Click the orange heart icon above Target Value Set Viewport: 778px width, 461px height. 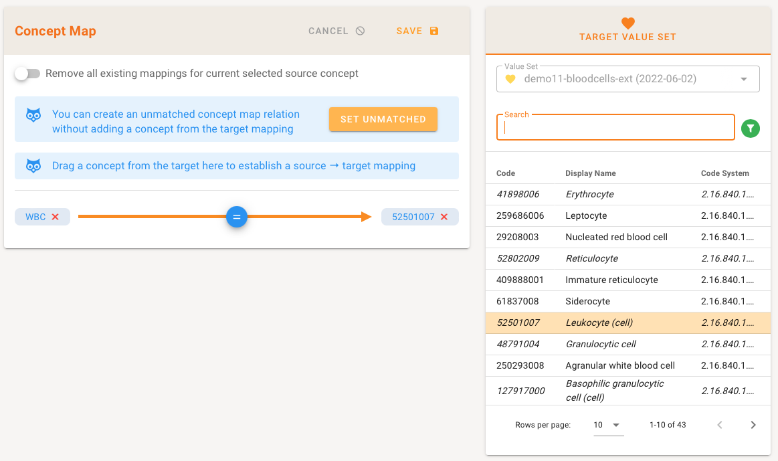point(627,23)
